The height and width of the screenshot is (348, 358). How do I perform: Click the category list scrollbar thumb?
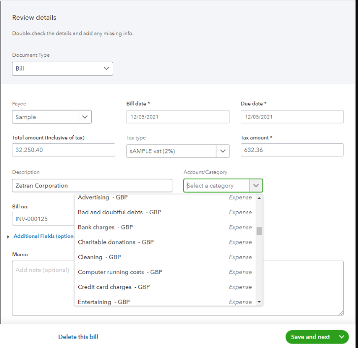click(259, 231)
